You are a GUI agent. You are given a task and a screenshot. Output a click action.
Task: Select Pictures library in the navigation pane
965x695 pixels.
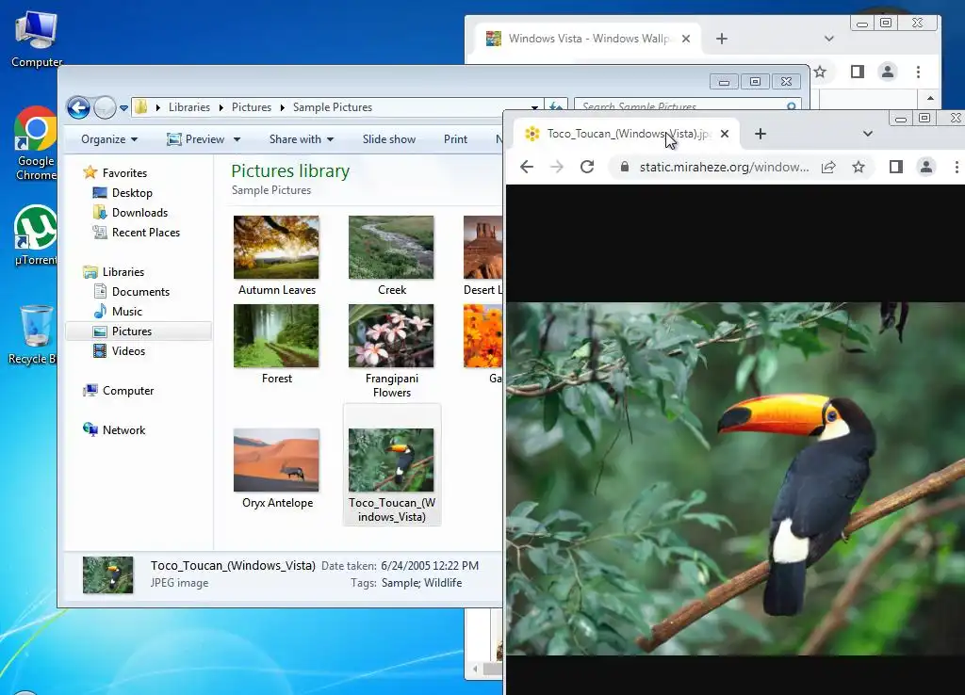pyautogui.click(x=139, y=331)
